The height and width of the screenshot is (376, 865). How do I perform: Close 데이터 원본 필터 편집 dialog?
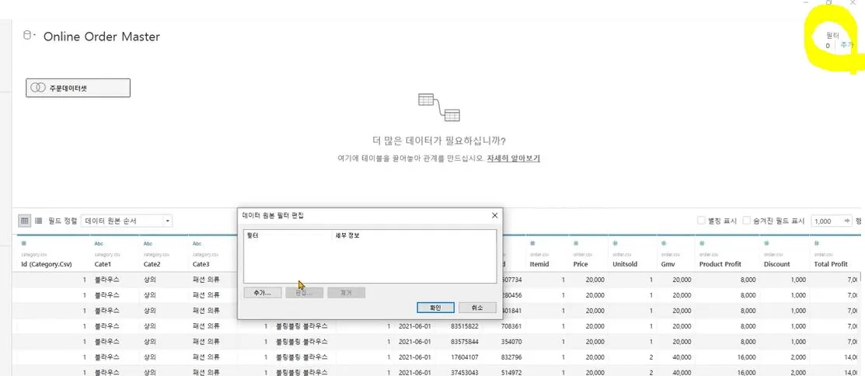(x=494, y=215)
